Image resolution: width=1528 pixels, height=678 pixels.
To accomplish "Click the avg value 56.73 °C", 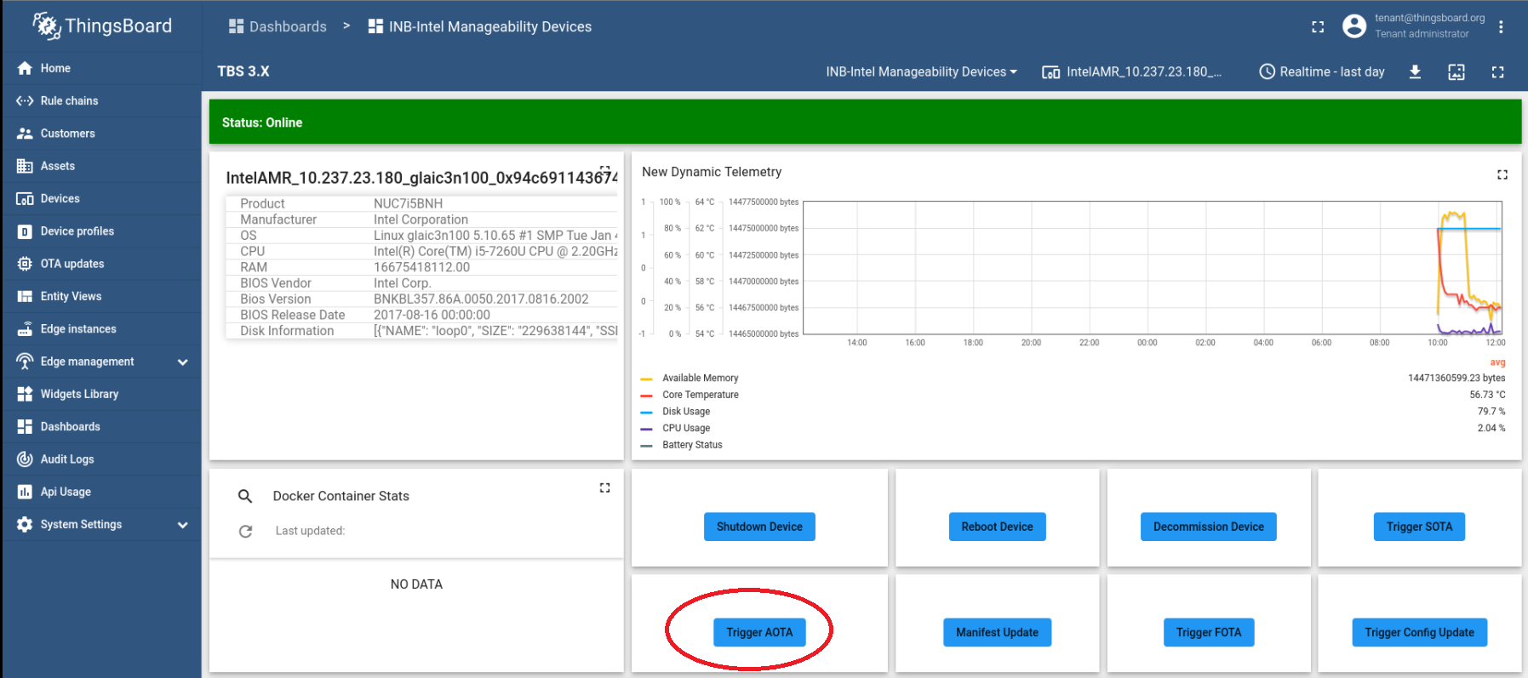I will [1487, 395].
